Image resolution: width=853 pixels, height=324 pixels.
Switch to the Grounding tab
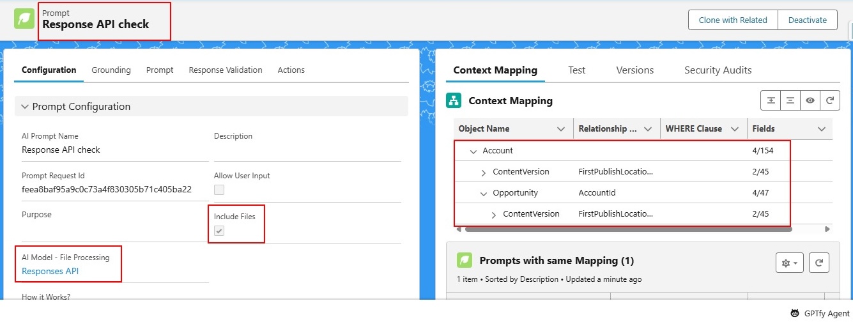[111, 70]
